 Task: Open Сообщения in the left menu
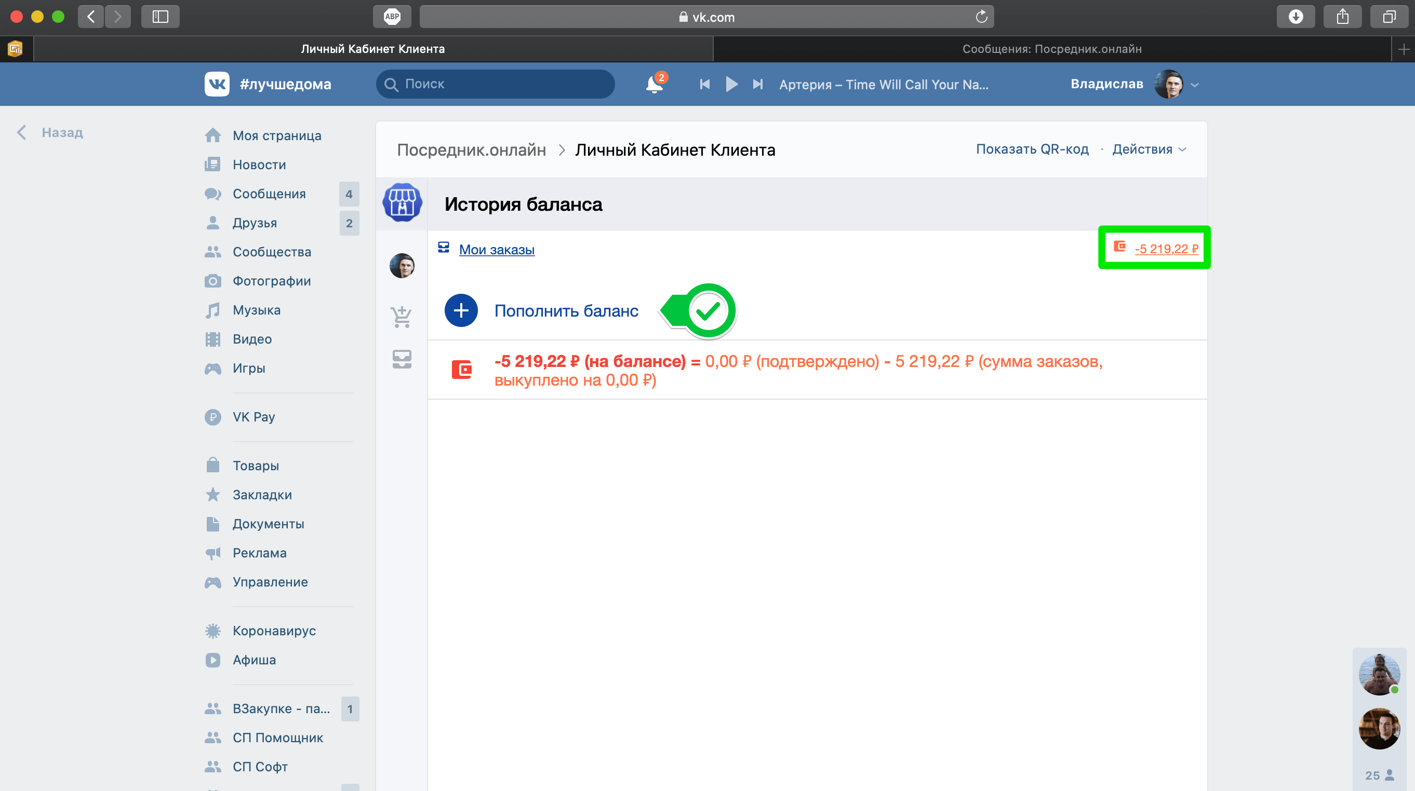(x=269, y=194)
